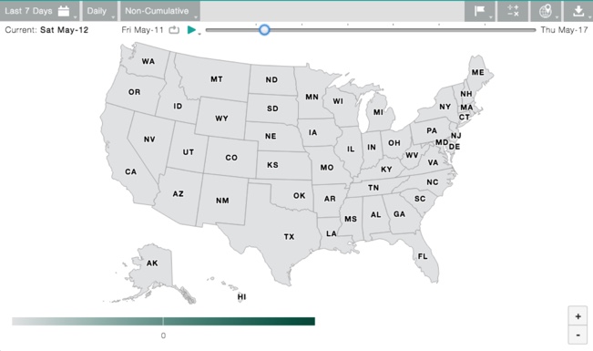593x351 pixels.
Task: Click the download export icon
Action: click(x=578, y=11)
